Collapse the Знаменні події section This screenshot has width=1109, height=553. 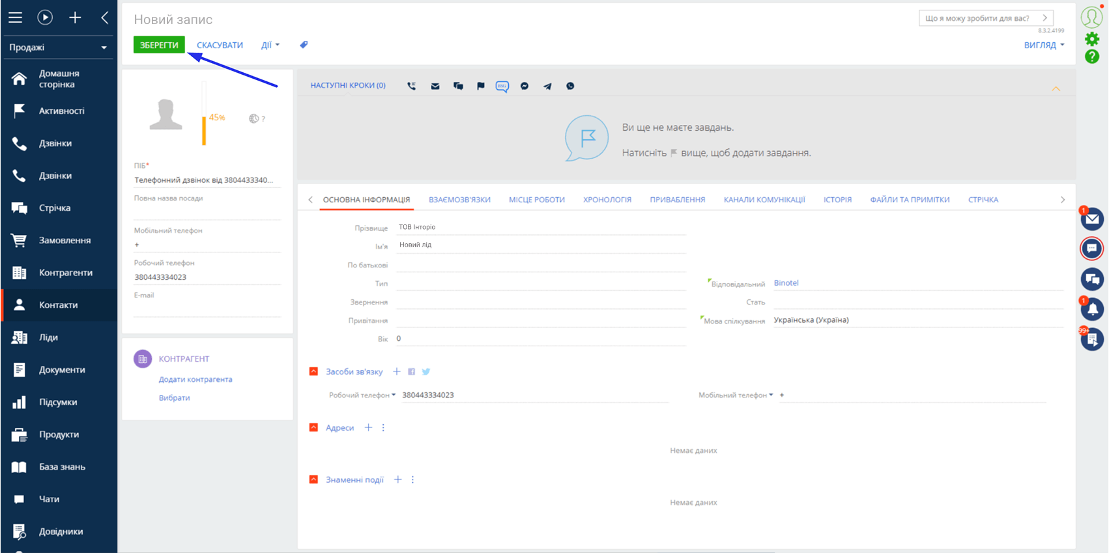[x=313, y=479]
